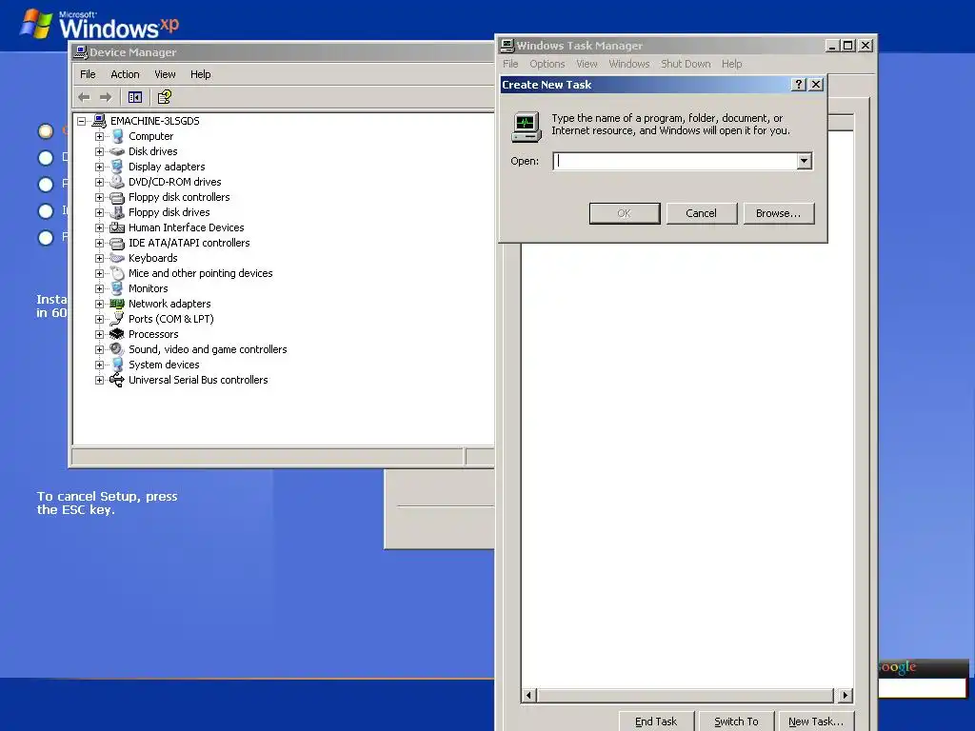Open Task Manager Help menu
The width and height of the screenshot is (975, 731).
click(x=732, y=64)
